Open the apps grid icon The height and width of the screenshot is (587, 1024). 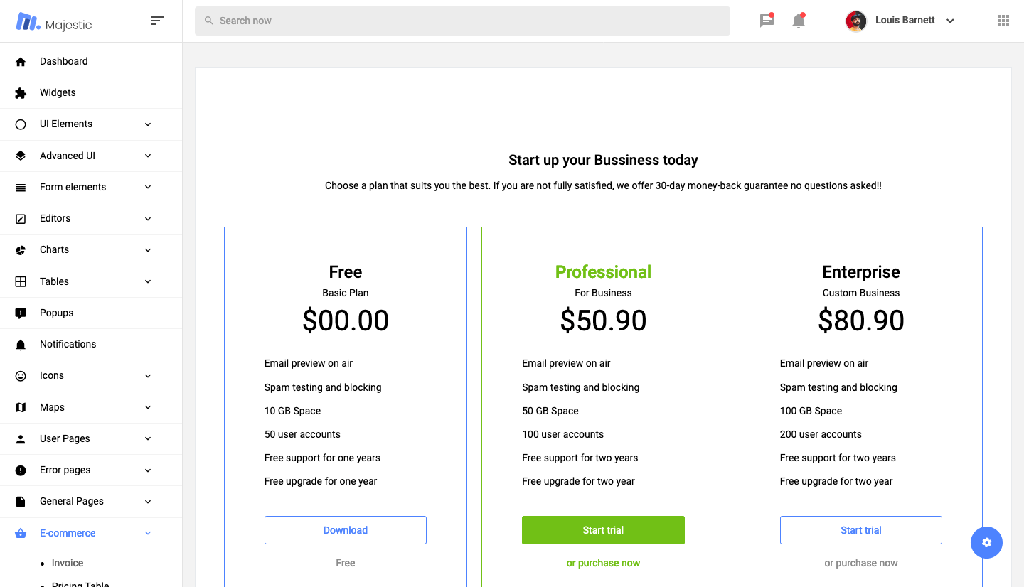pos(1003,21)
